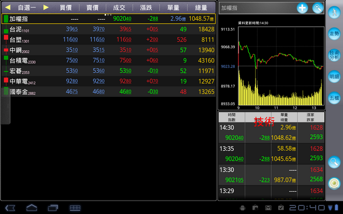The width and height of the screenshot is (343, 214).
Task: Tap the battery icon in status bar
Action: click(337, 208)
